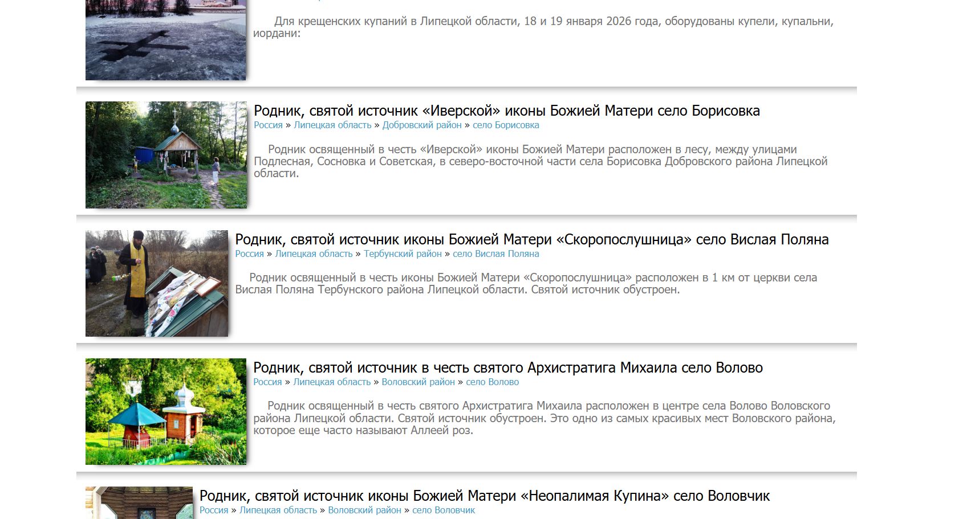Click the thumbnail showing the priest at Вислая Поляна spring
This screenshot has height=519, width=967.
click(x=157, y=283)
